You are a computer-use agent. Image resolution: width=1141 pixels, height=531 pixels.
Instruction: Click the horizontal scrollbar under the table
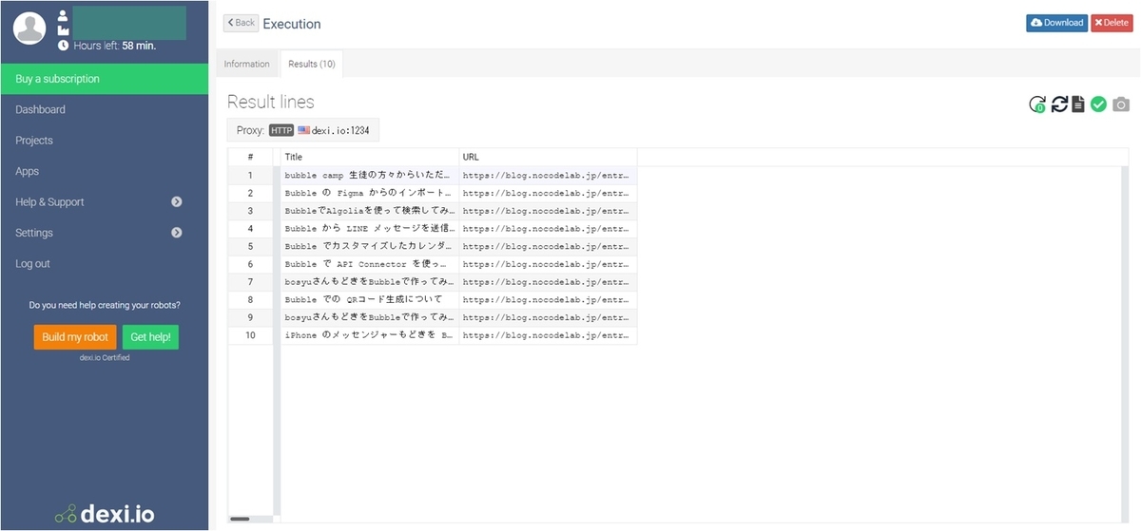[240, 519]
